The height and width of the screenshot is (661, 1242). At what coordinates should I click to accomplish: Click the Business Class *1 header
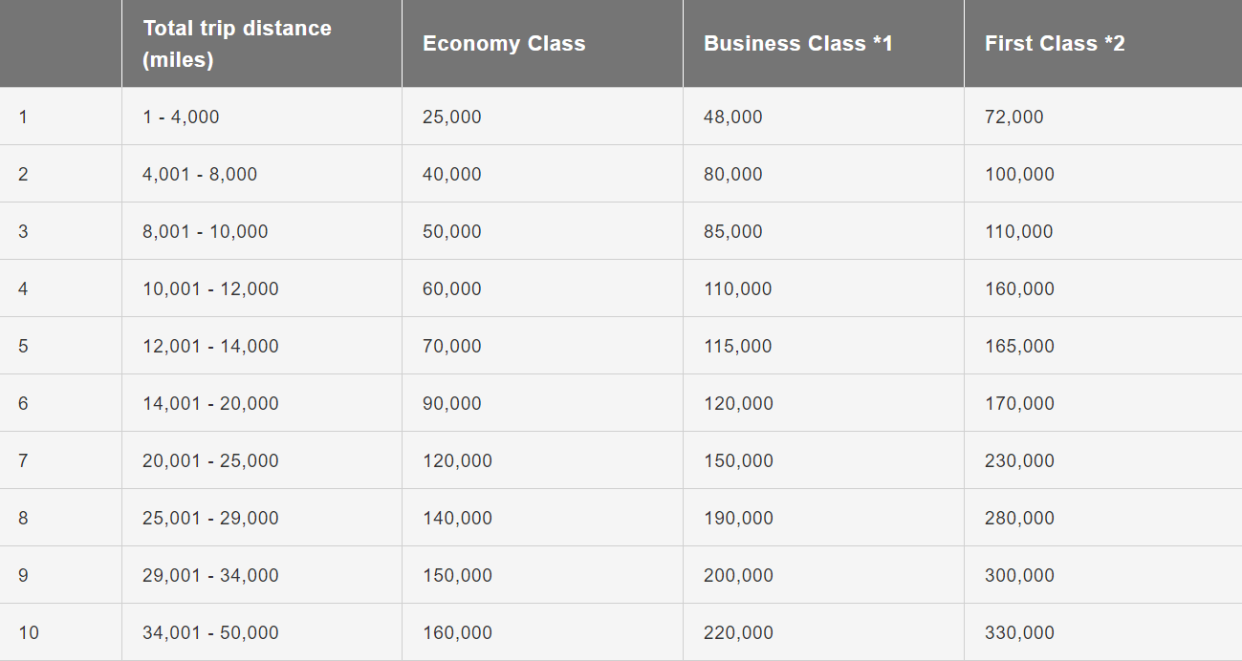coord(797,44)
